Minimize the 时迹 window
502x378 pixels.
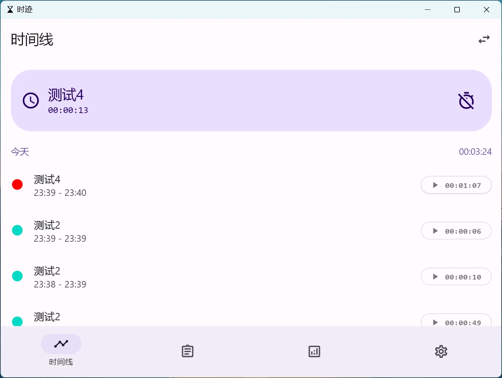pos(428,9)
